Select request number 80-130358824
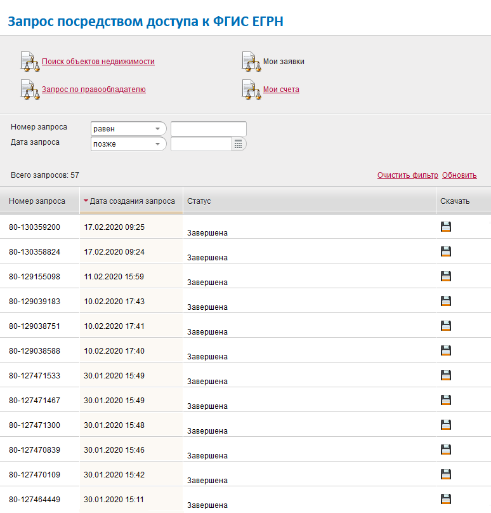Viewport: 491px width, 513px height. point(34,252)
